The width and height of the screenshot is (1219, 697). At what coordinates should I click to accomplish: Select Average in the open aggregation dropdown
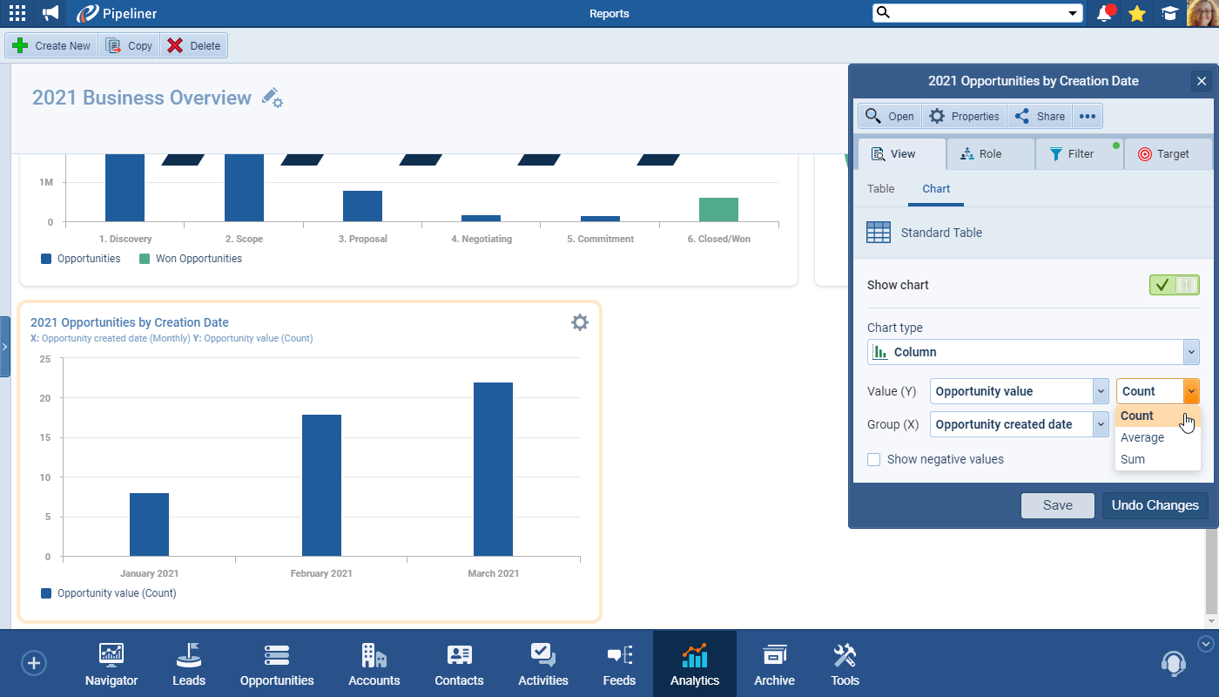coord(1142,436)
